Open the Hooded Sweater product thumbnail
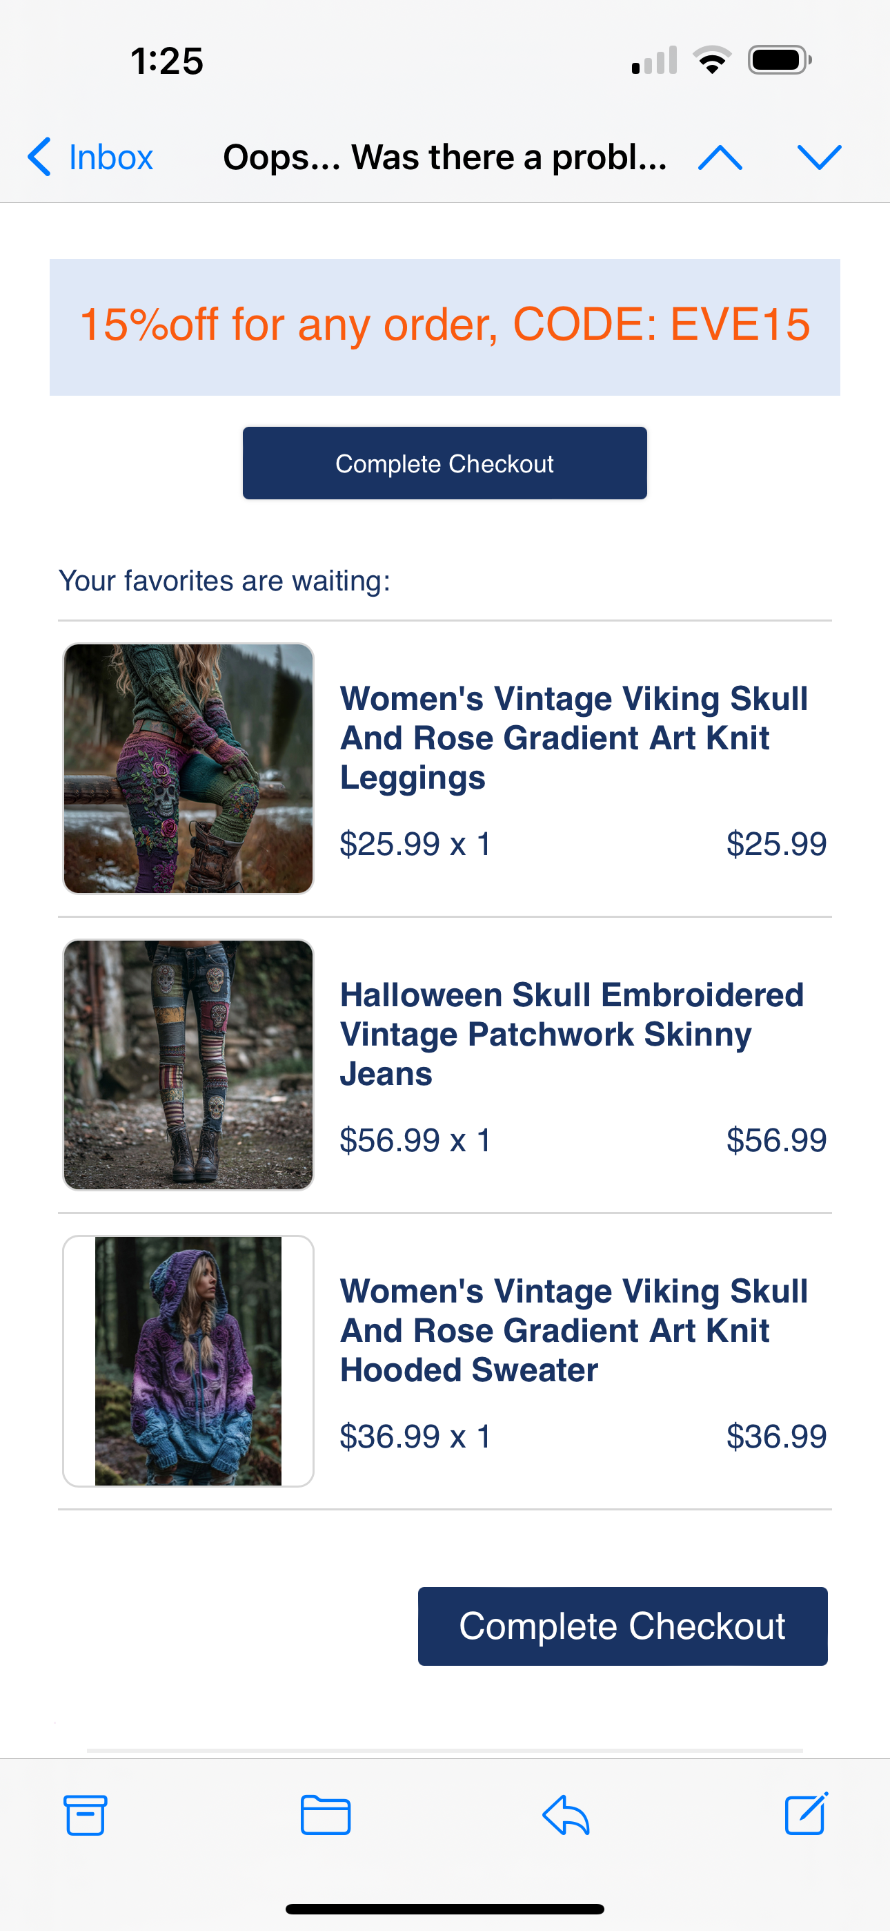 click(188, 1361)
